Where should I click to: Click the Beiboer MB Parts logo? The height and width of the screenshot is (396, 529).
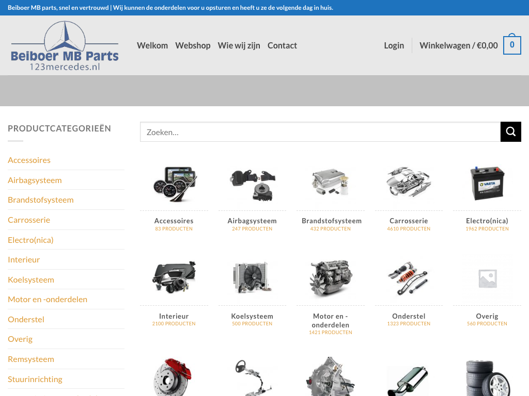pos(65,46)
